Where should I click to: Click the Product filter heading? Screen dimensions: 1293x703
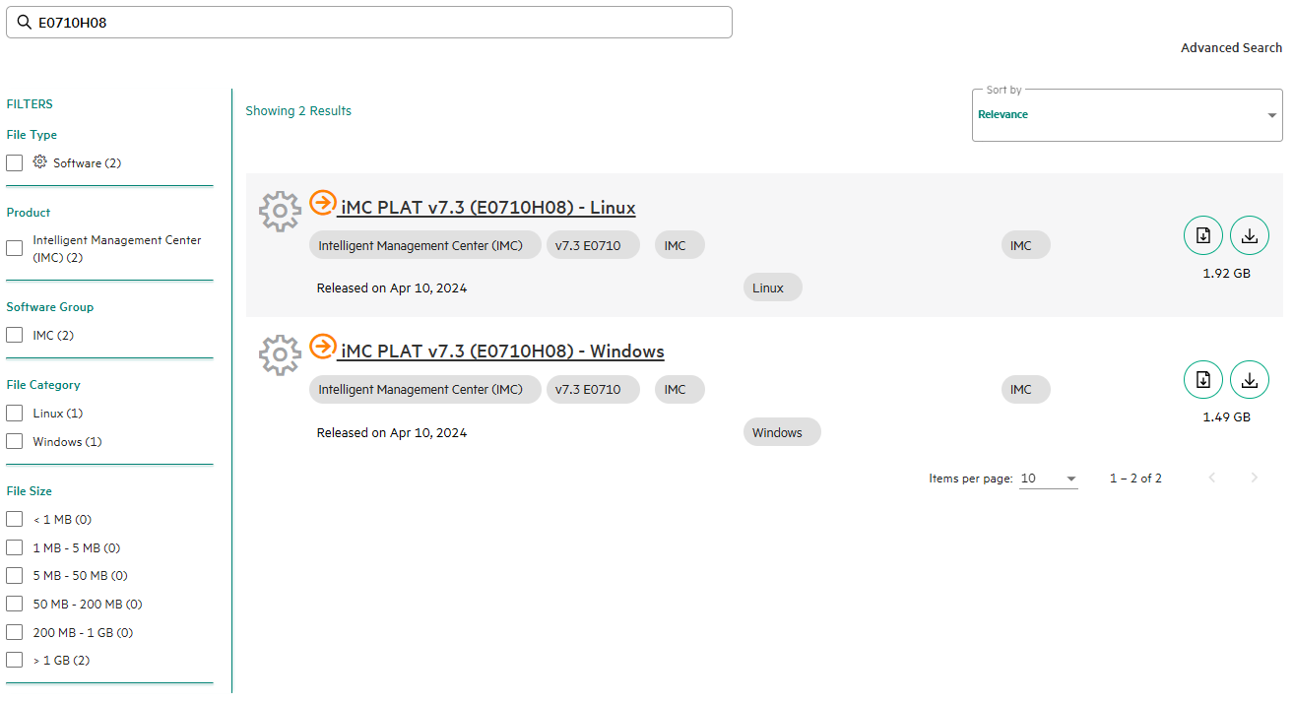[29, 213]
